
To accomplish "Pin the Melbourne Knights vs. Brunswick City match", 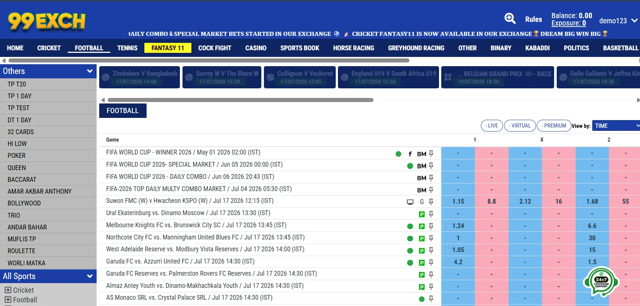I will click(431, 226).
